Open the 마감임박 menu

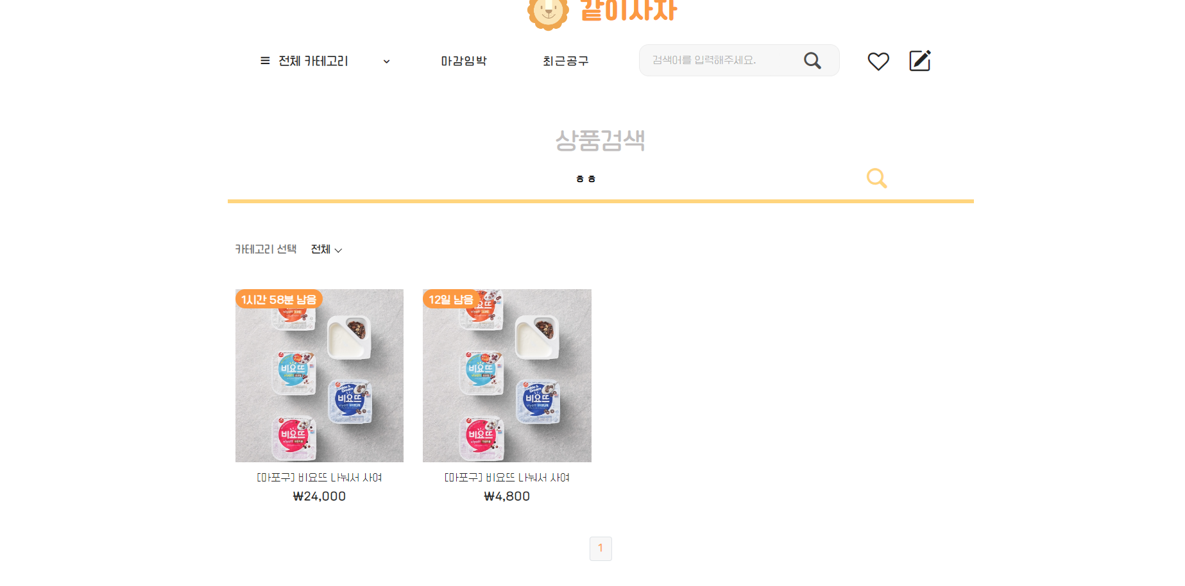tap(464, 61)
